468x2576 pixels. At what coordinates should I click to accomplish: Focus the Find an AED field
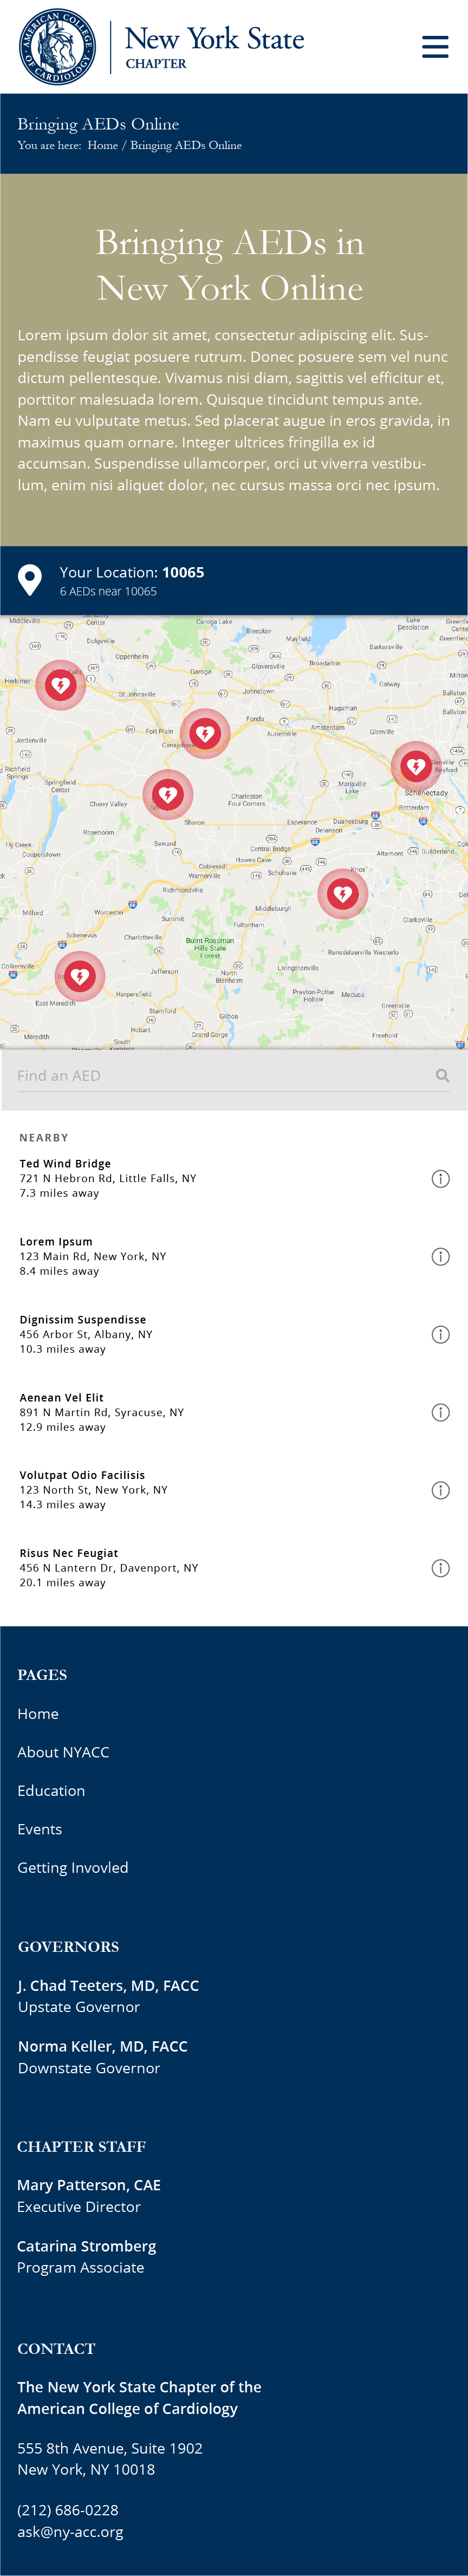pos(234,1076)
